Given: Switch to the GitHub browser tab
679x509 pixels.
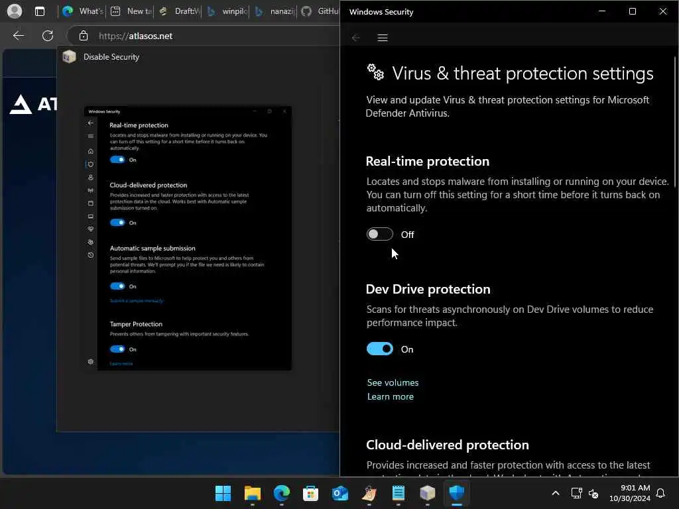Looking at the screenshot, I should tap(320, 11).
